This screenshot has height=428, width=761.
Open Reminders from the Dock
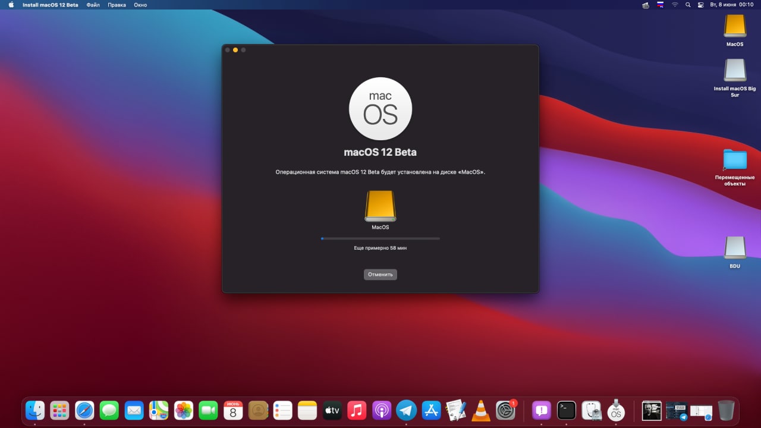pyautogui.click(x=283, y=410)
